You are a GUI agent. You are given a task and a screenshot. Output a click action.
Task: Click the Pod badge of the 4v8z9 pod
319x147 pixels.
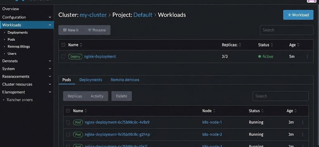point(78,122)
